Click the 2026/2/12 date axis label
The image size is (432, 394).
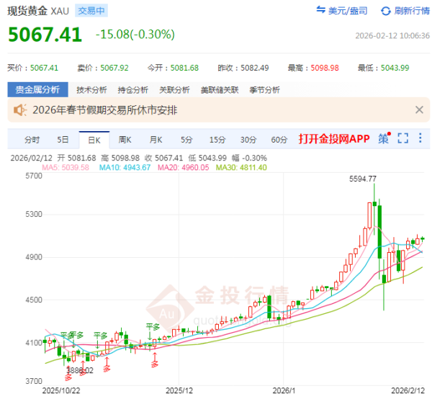click(408, 390)
